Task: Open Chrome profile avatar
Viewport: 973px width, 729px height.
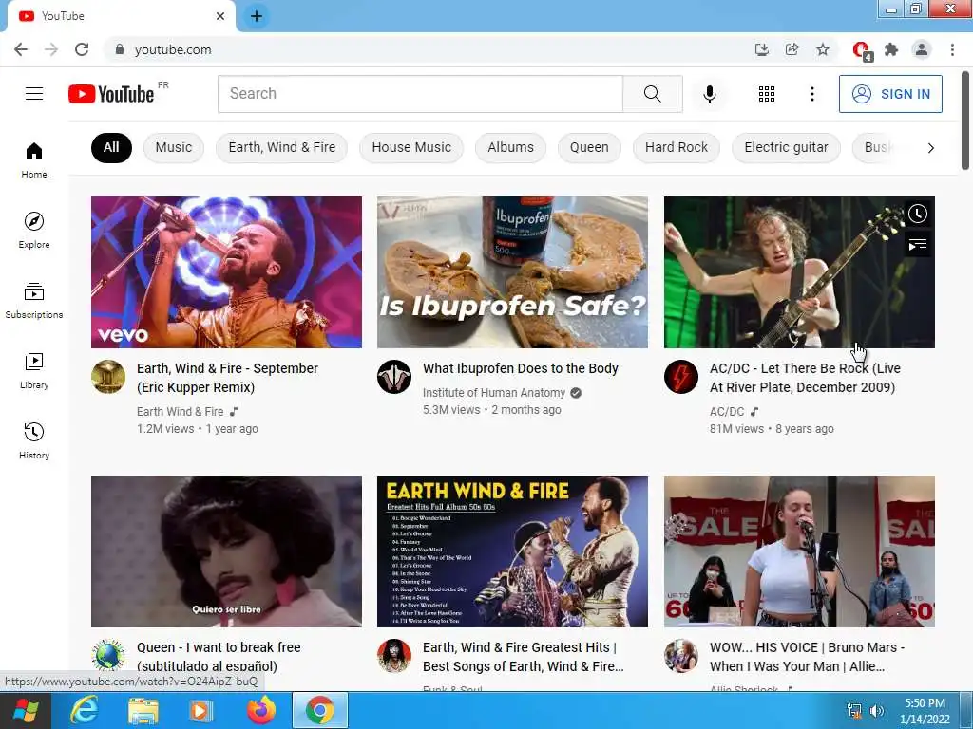Action: coord(922,49)
